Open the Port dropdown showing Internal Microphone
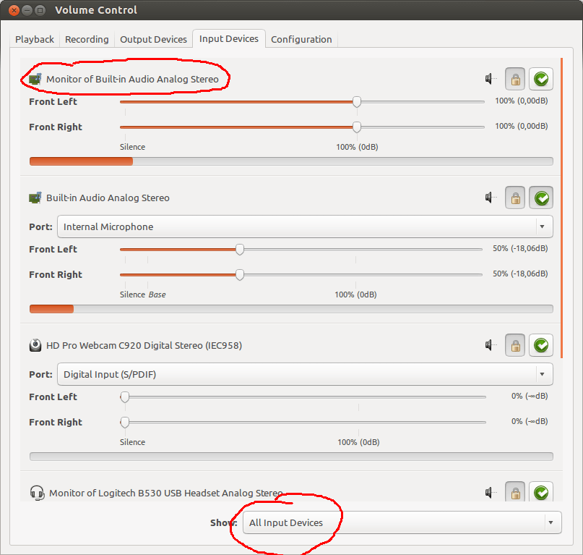The height and width of the screenshot is (555, 583). coord(304,226)
